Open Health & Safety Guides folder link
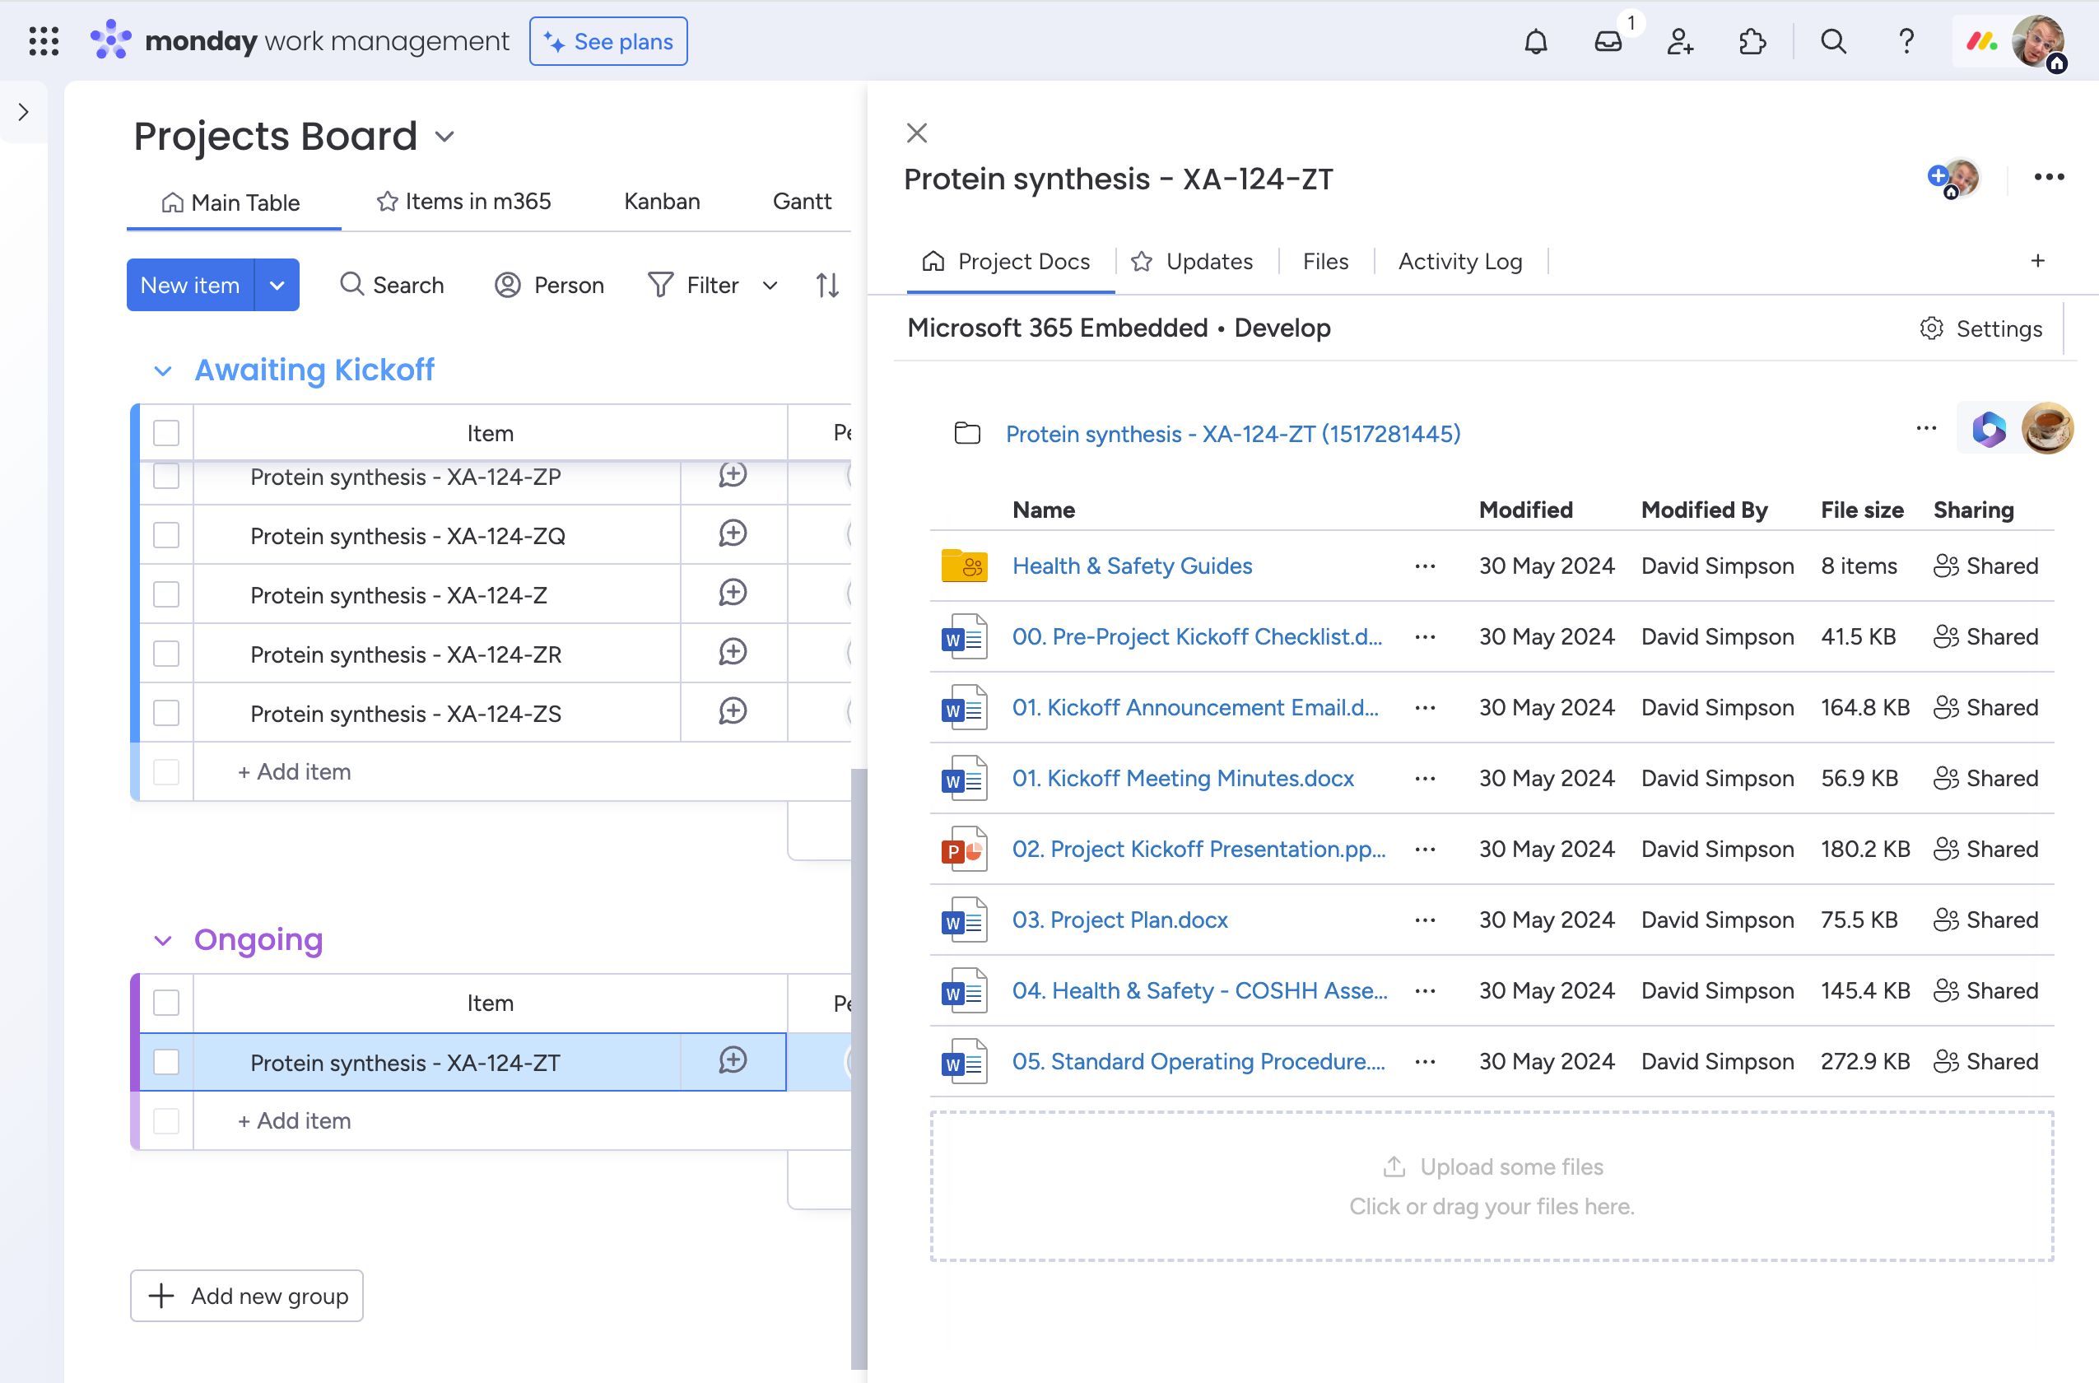2099x1383 pixels. 1133,566
